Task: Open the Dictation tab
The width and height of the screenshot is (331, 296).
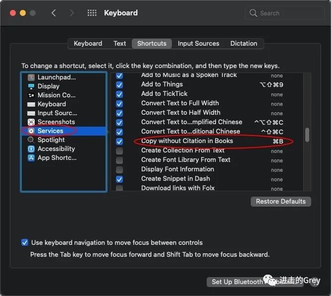Action: [x=244, y=44]
